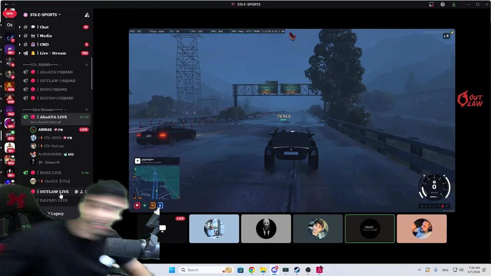Click the main shared game stream view
The height and width of the screenshot is (276, 491).
pyautogui.click(x=292, y=120)
